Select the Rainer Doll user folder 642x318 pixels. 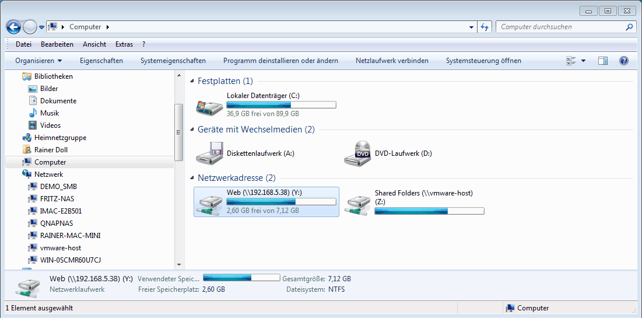click(x=51, y=150)
